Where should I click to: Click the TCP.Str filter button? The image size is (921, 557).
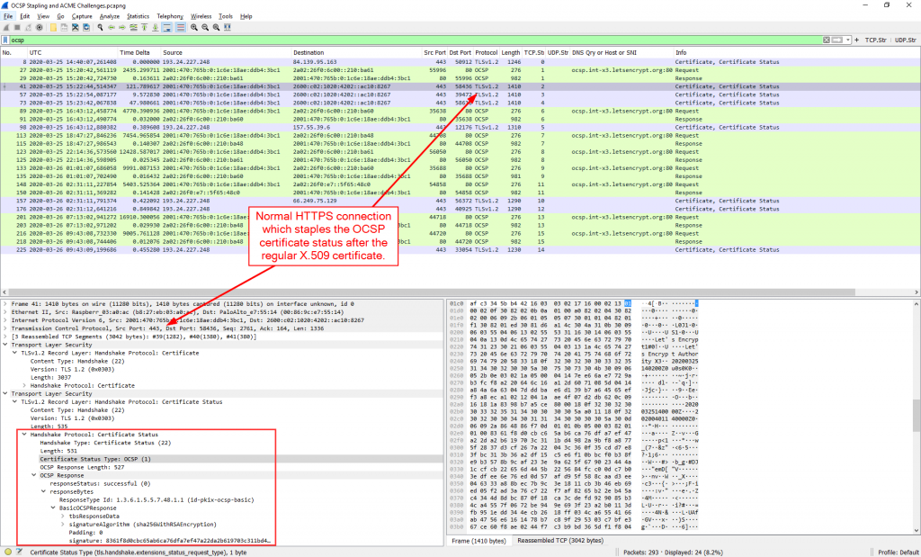click(875, 40)
